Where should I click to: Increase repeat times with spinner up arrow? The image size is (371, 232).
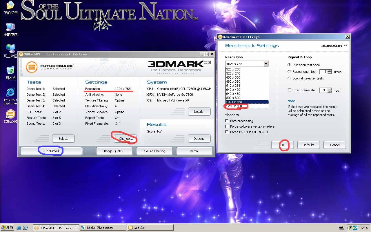click(x=330, y=70)
